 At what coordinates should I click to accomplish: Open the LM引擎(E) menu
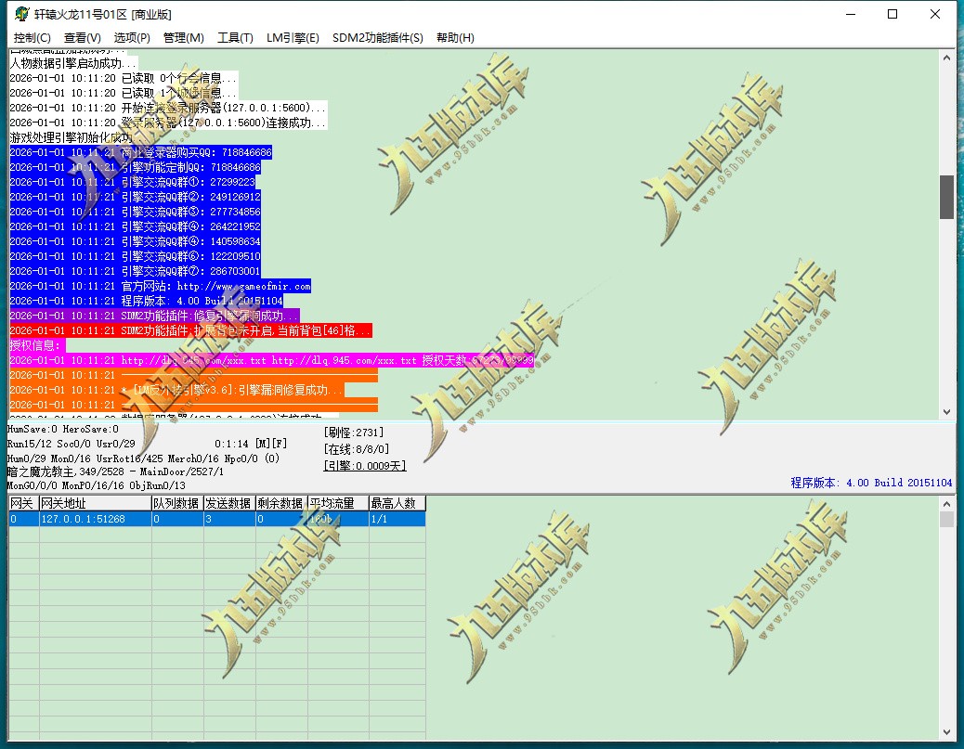click(x=293, y=37)
